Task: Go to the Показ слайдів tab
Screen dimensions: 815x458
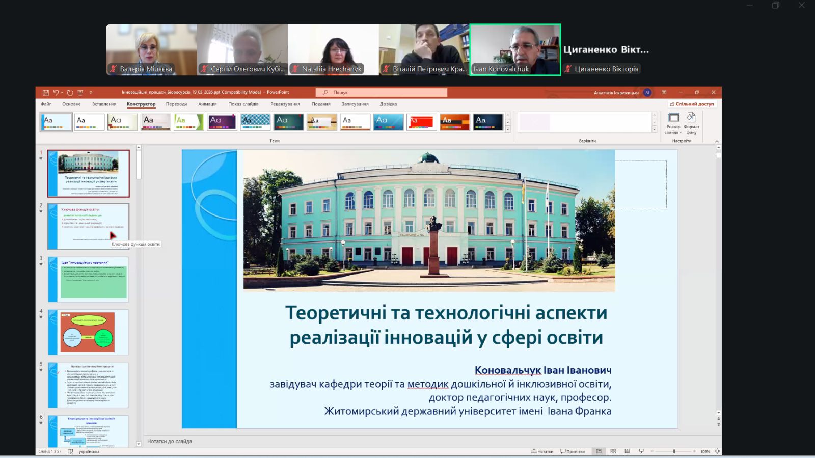Action: 243,104
